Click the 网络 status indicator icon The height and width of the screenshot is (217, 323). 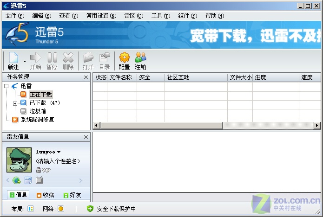(61, 209)
